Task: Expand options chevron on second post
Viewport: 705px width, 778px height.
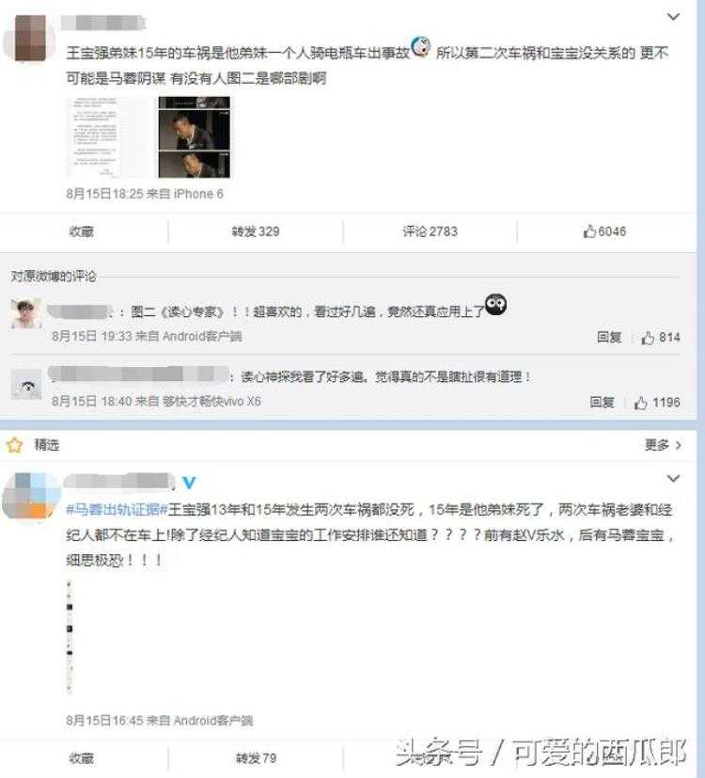Action: 673,478
